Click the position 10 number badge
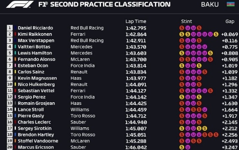The height and width of the screenshot is (150, 239). (10, 84)
